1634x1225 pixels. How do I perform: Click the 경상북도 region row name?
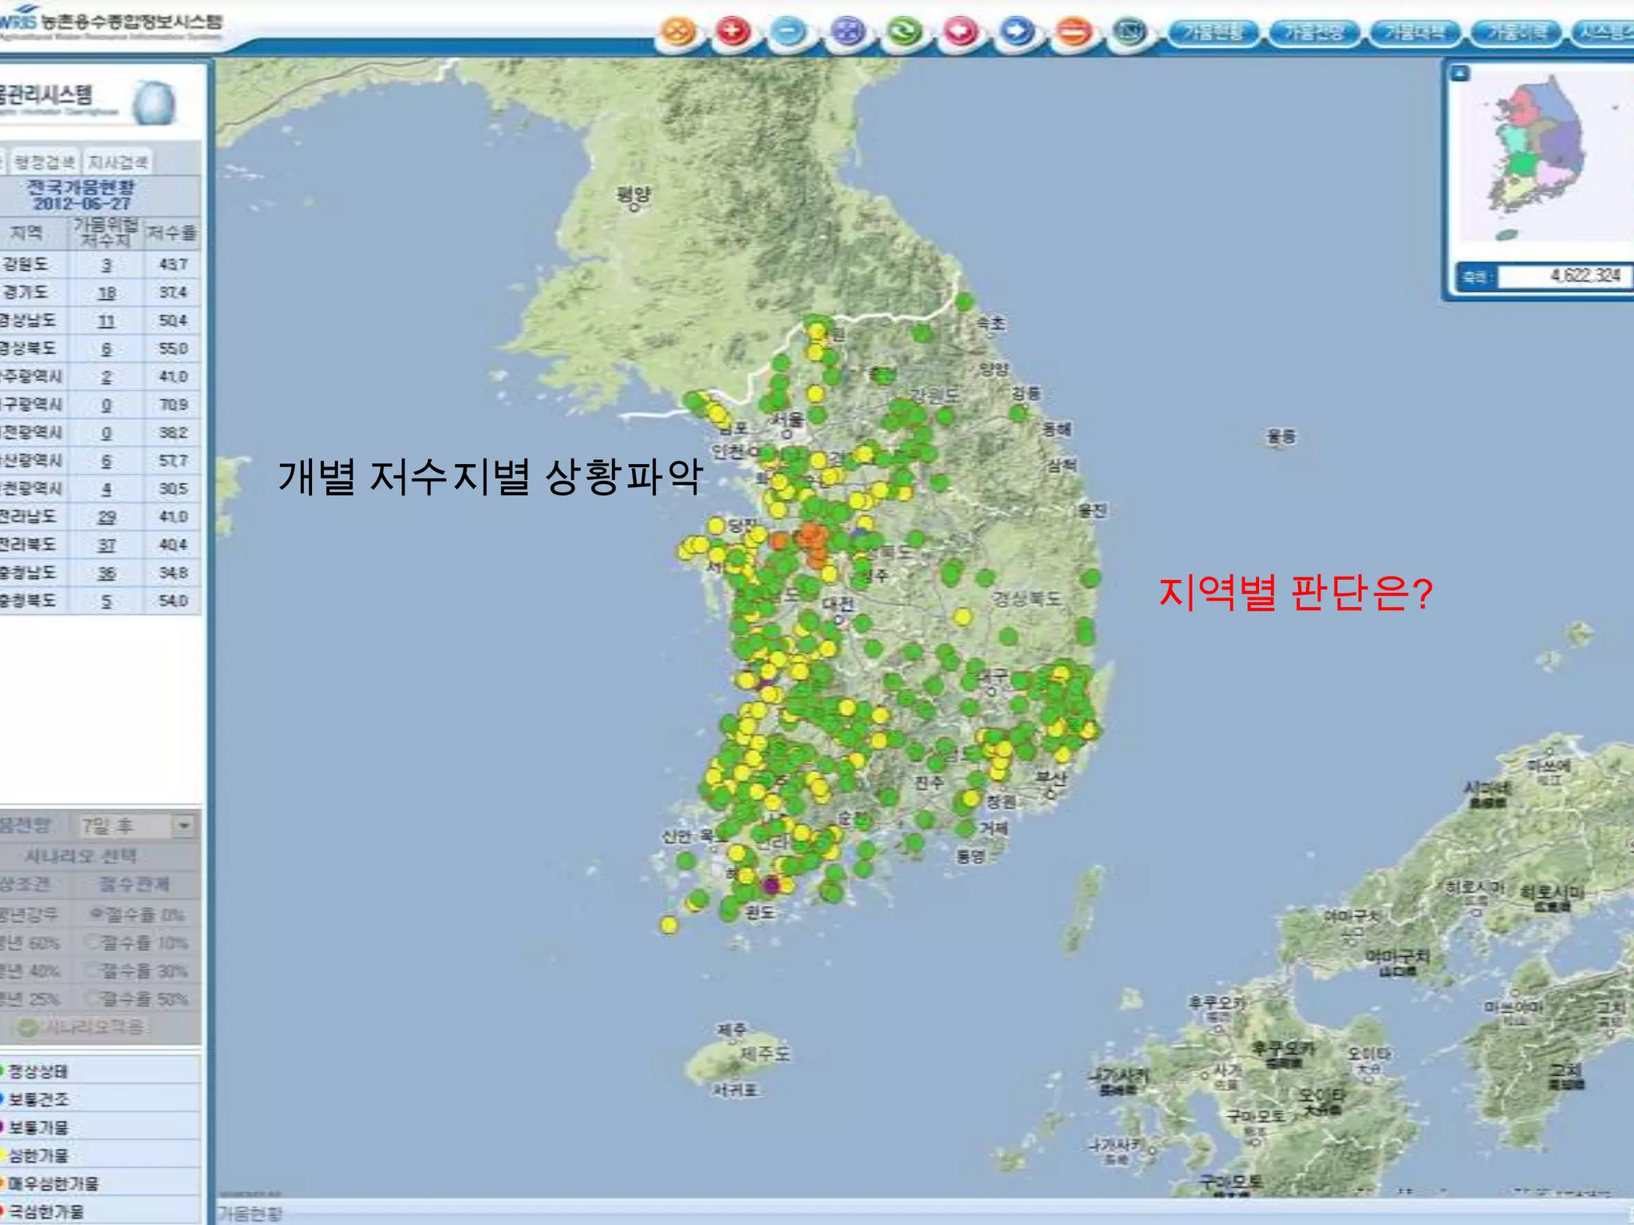tap(29, 349)
